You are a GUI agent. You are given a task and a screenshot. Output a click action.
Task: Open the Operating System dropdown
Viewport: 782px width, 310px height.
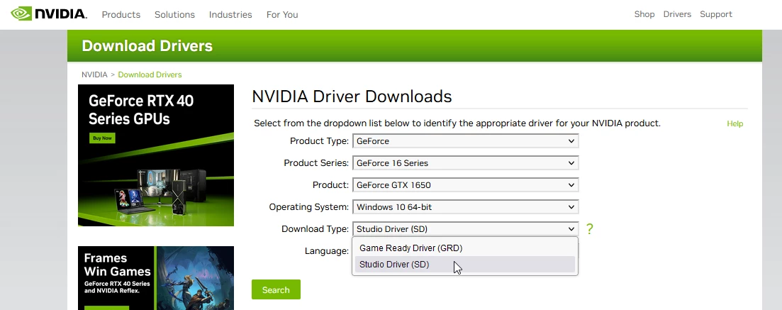click(465, 206)
